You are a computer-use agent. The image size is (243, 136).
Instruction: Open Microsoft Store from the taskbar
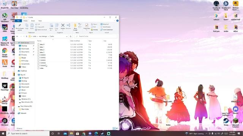click(77, 133)
